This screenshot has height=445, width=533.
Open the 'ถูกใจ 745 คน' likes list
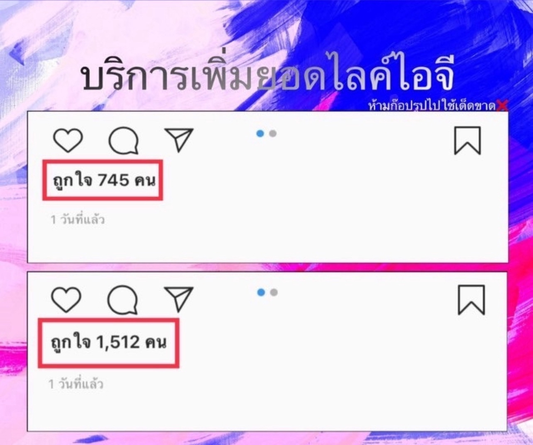coord(104,181)
